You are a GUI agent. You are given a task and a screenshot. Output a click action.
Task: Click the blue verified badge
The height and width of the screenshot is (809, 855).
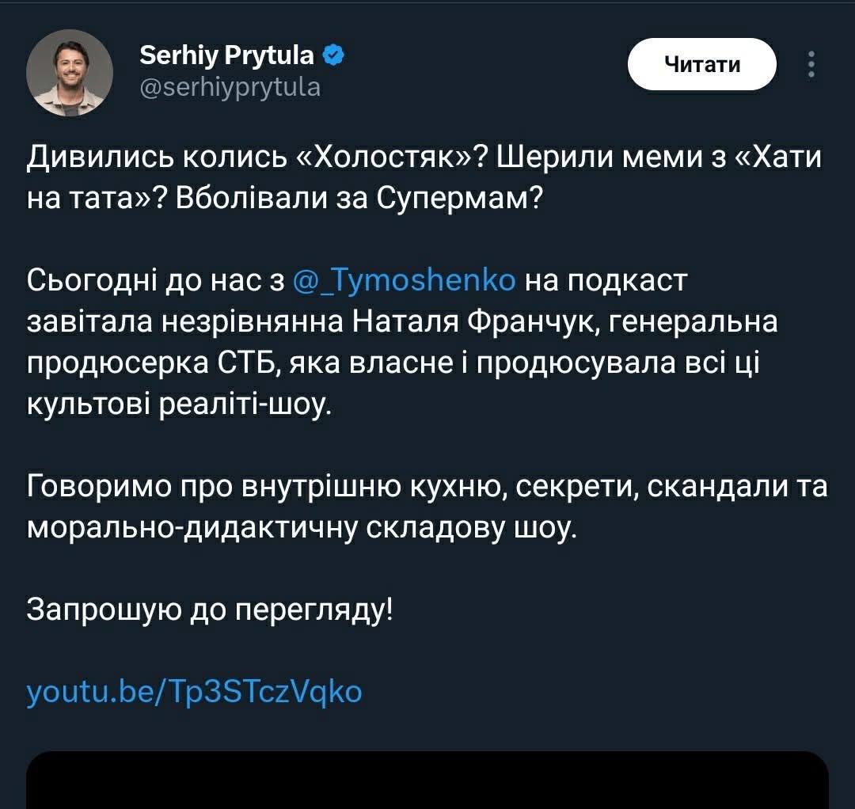pos(335,55)
